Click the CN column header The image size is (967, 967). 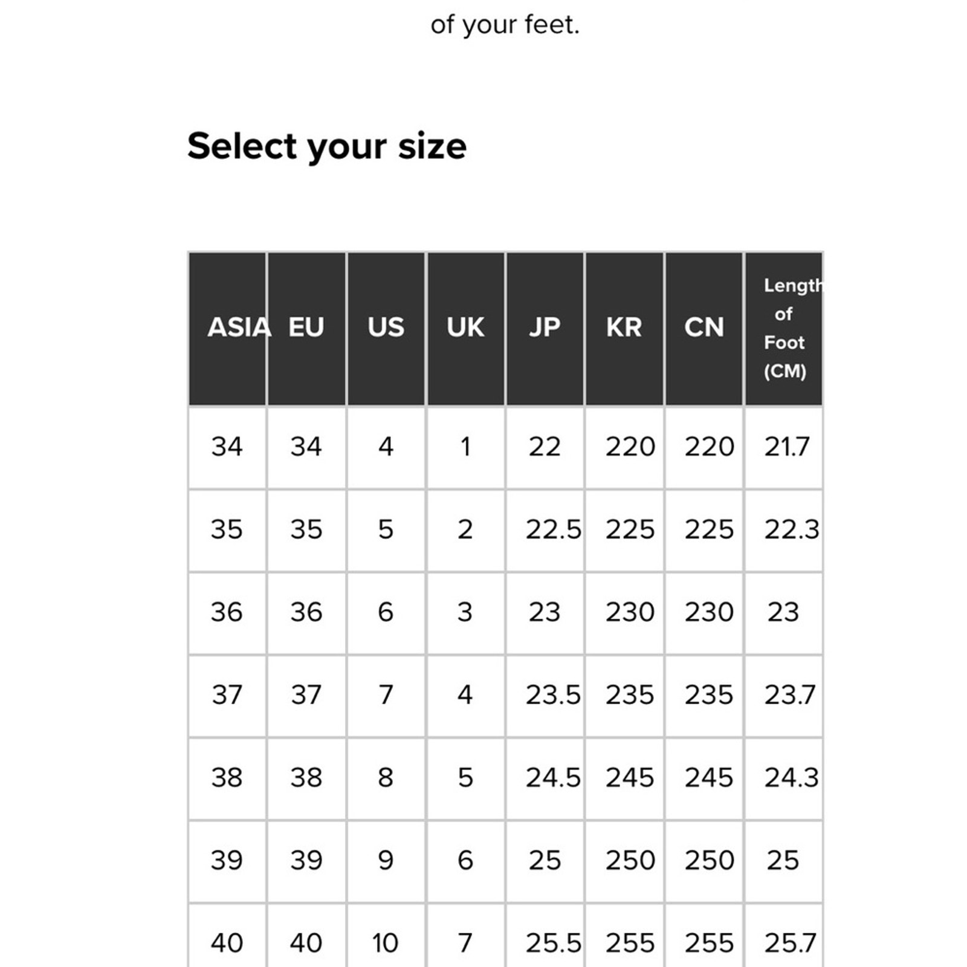point(703,328)
